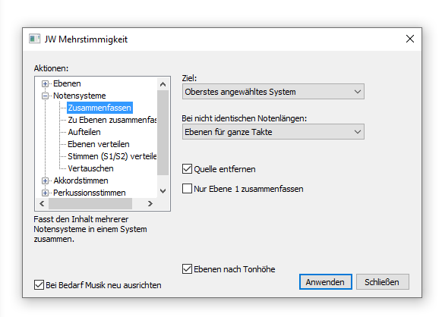This screenshot has width=442, height=317.
Task: Select Zu Ebenen zusammenfassen item
Action: (x=112, y=120)
